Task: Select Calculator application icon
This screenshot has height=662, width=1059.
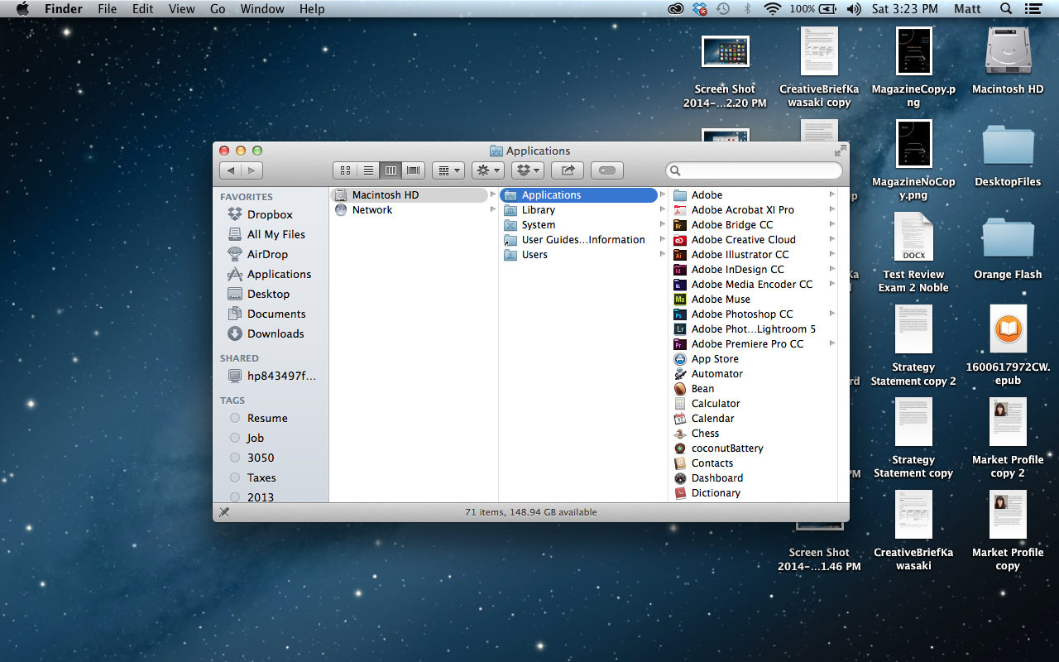Action: tap(680, 404)
